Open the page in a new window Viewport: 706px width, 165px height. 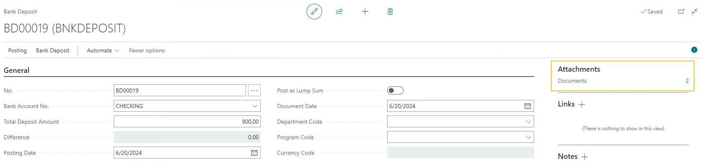pyautogui.click(x=681, y=11)
